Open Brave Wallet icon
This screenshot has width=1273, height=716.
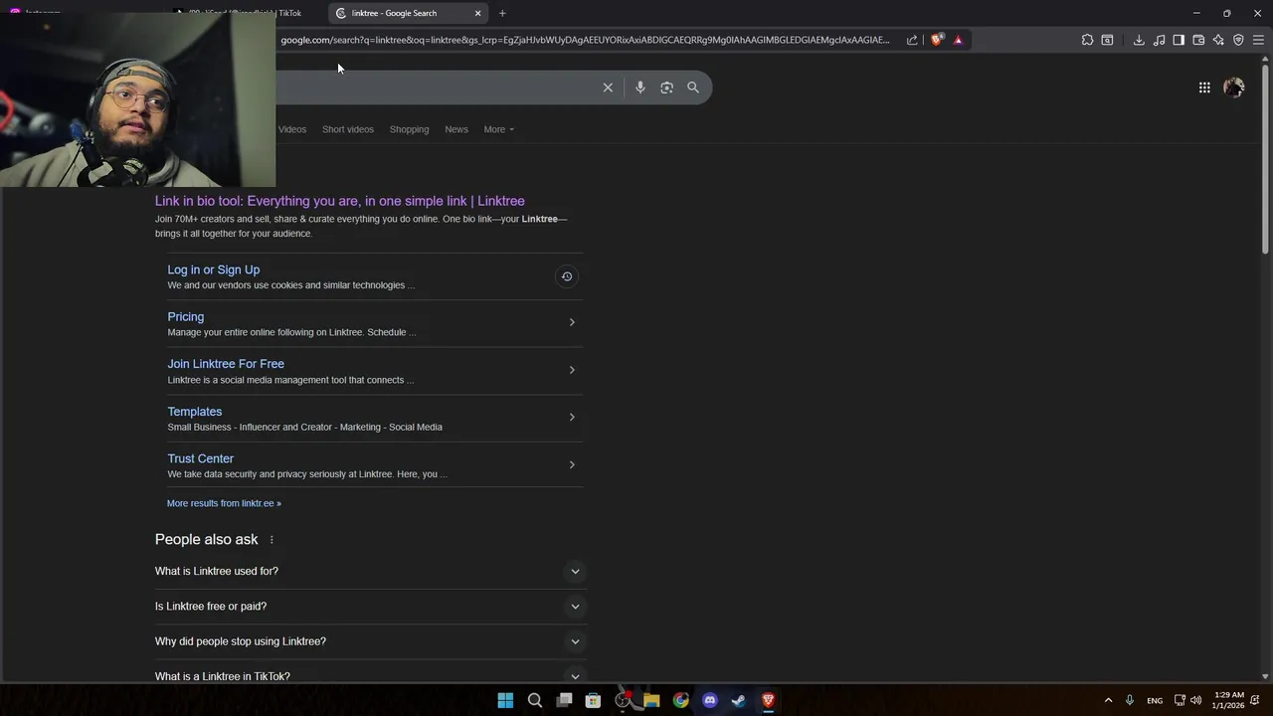point(1198,40)
